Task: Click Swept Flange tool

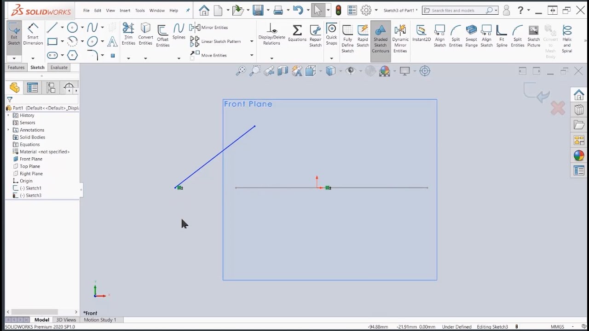Action: pyautogui.click(x=471, y=35)
